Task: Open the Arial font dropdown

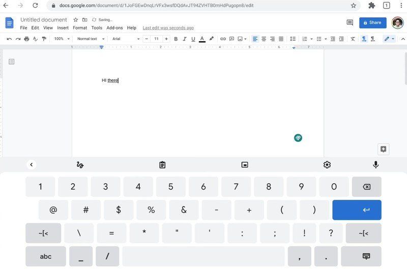Action: [126, 39]
